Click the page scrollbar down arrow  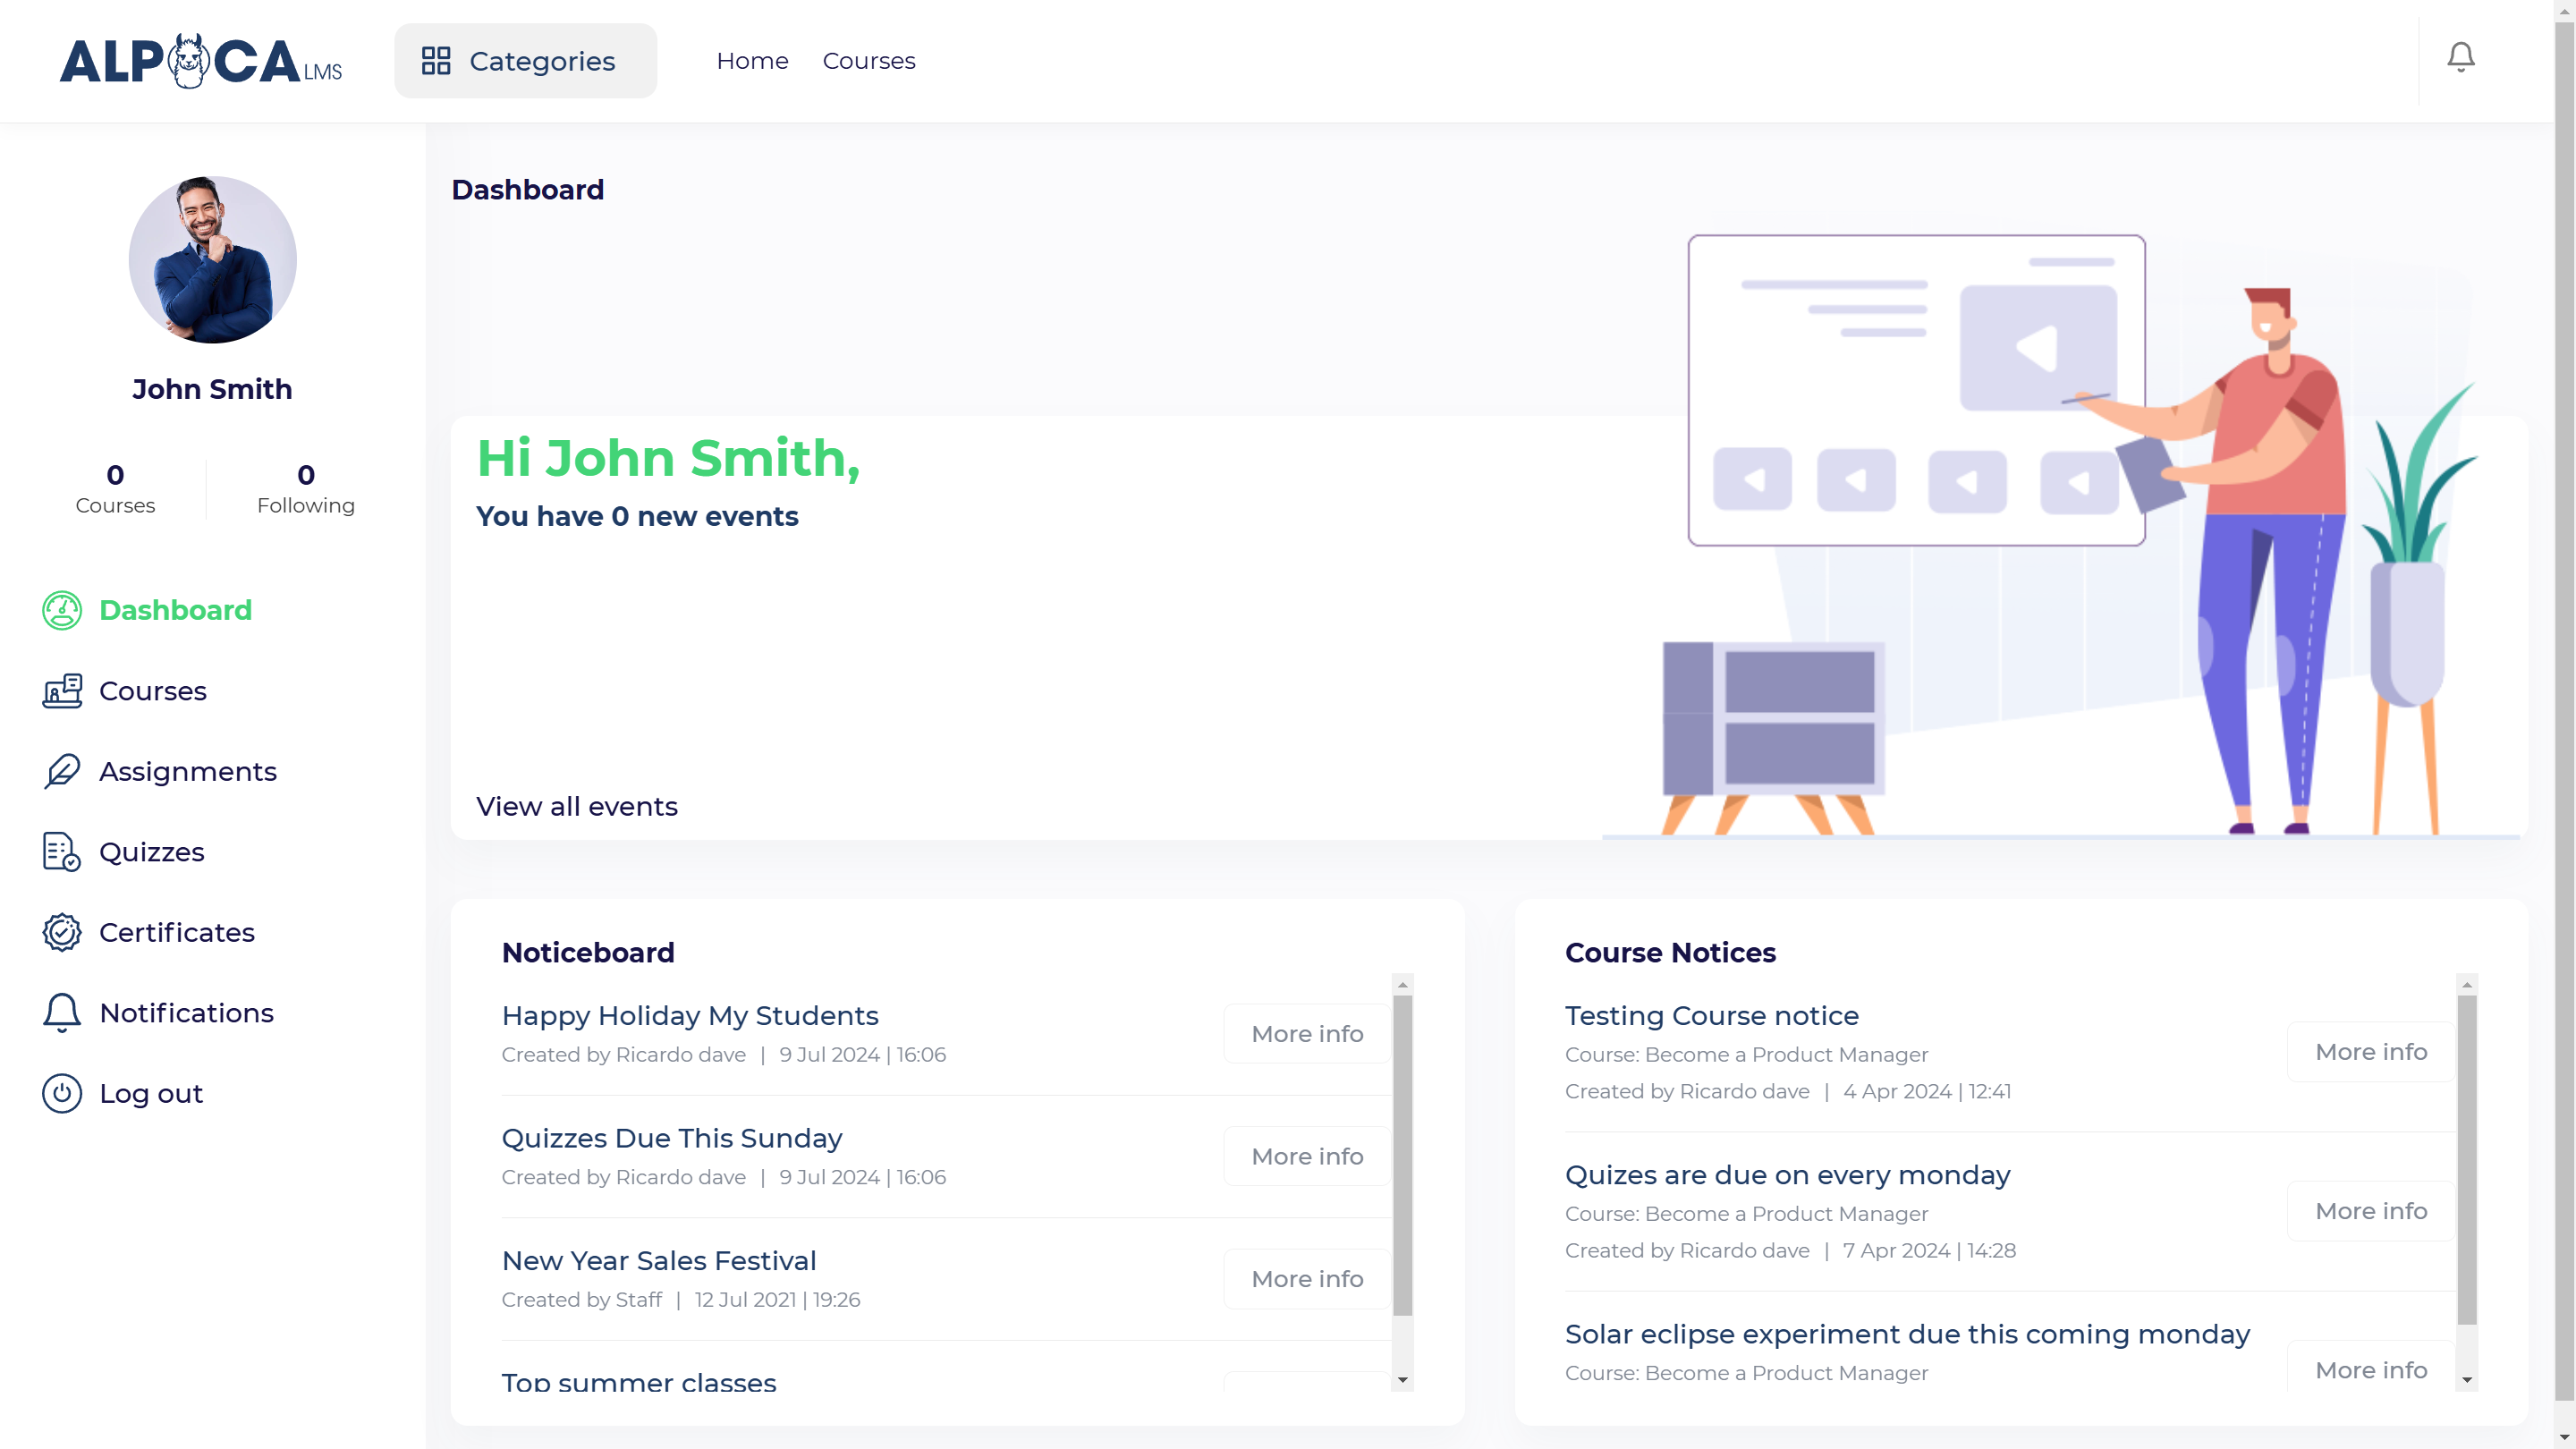[x=2565, y=1437]
